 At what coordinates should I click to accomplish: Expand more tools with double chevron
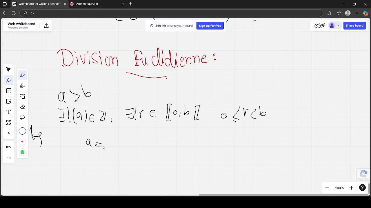pyautogui.click(x=9, y=133)
